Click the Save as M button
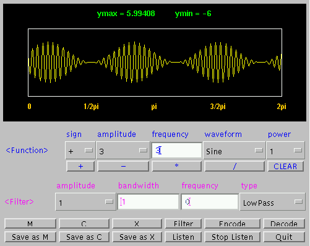Screen dimensions: 310x246 pyautogui.click(x=30, y=237)
